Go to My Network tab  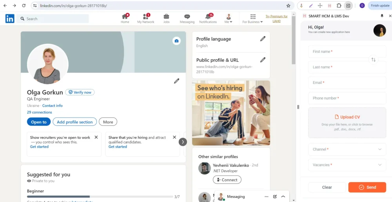tap(145, 18)
